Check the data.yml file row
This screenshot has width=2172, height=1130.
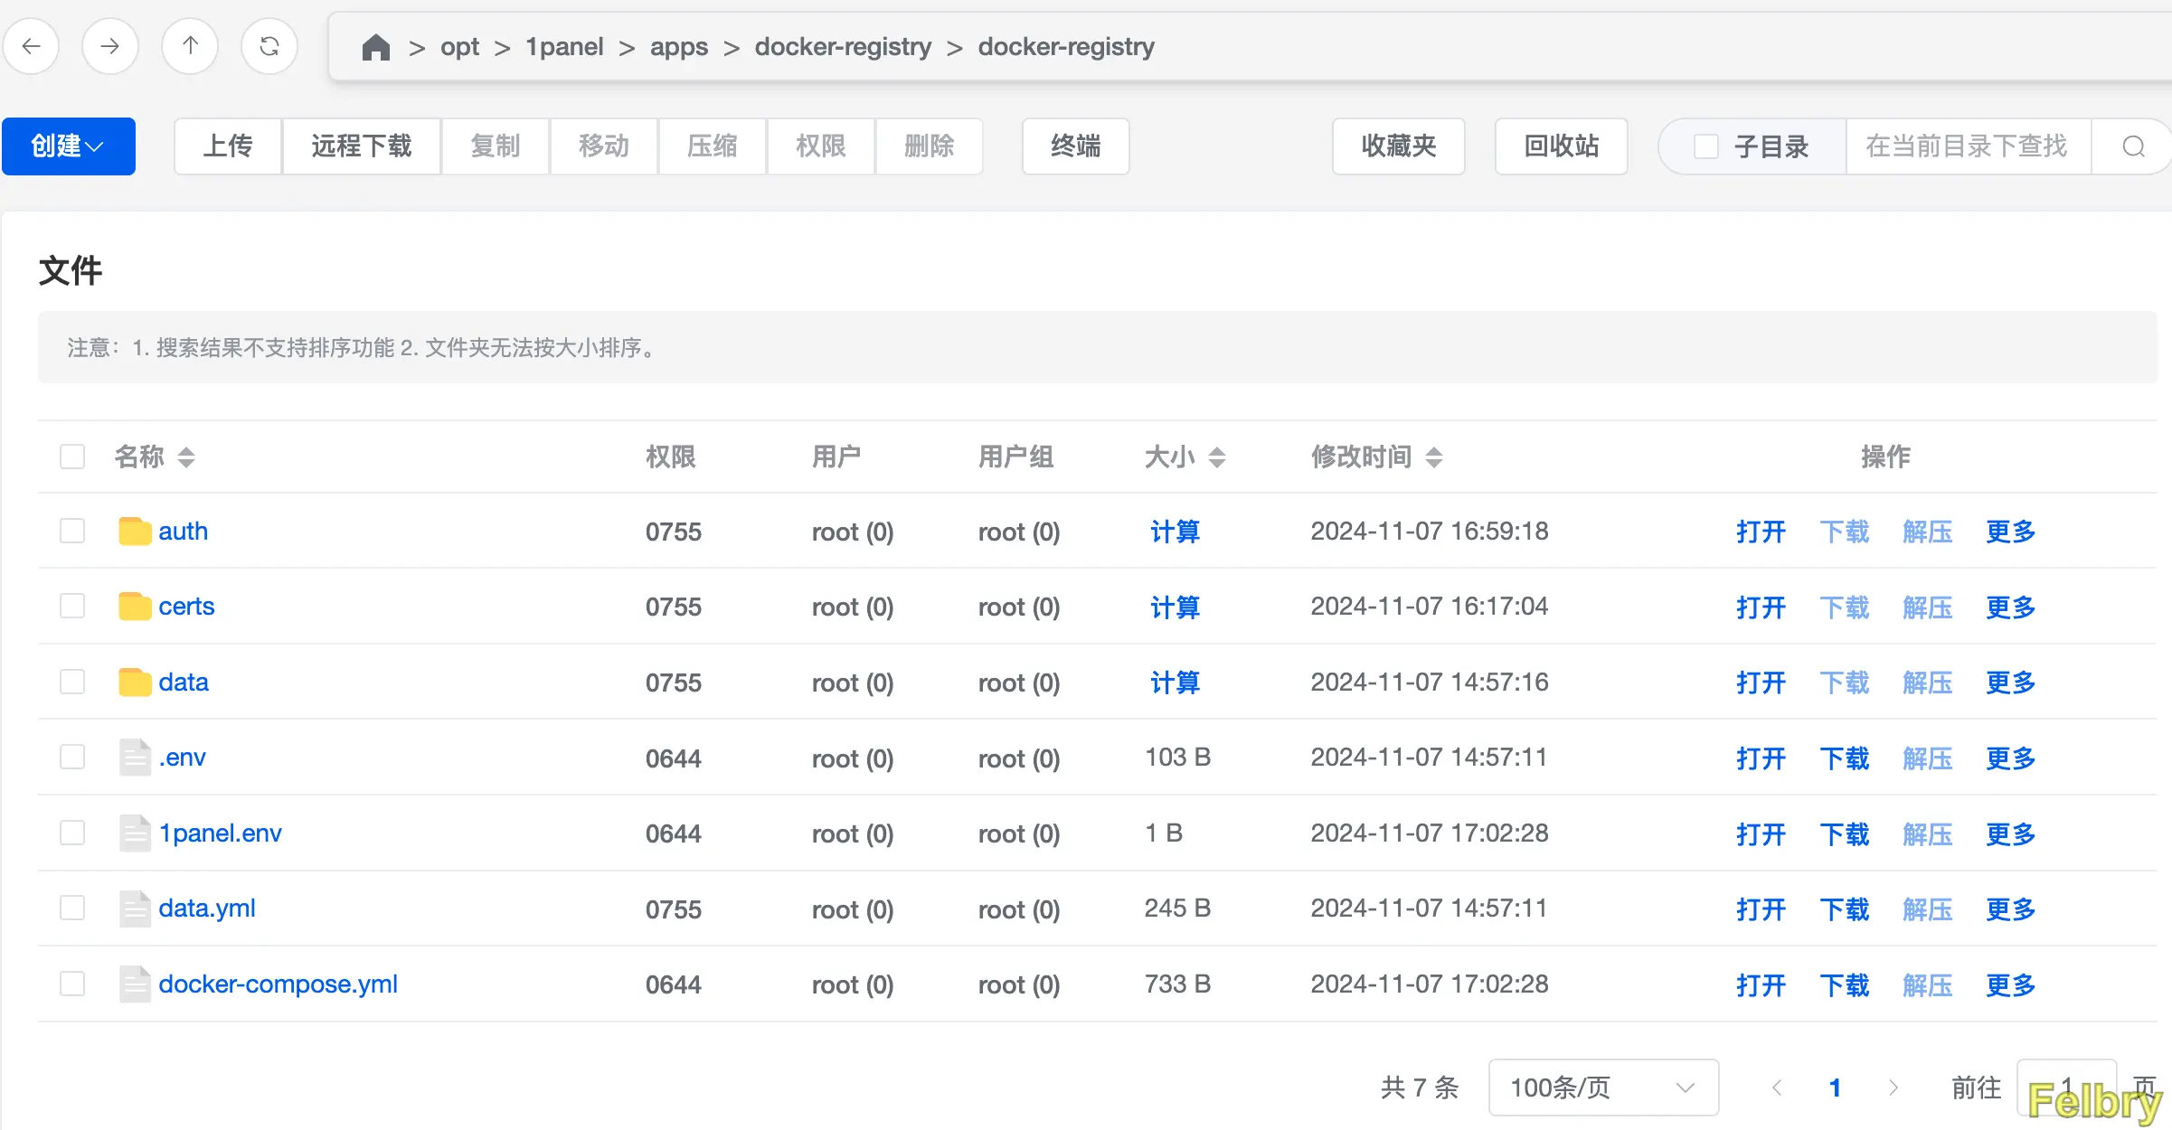pyautogui.click(x=72, y=908)
